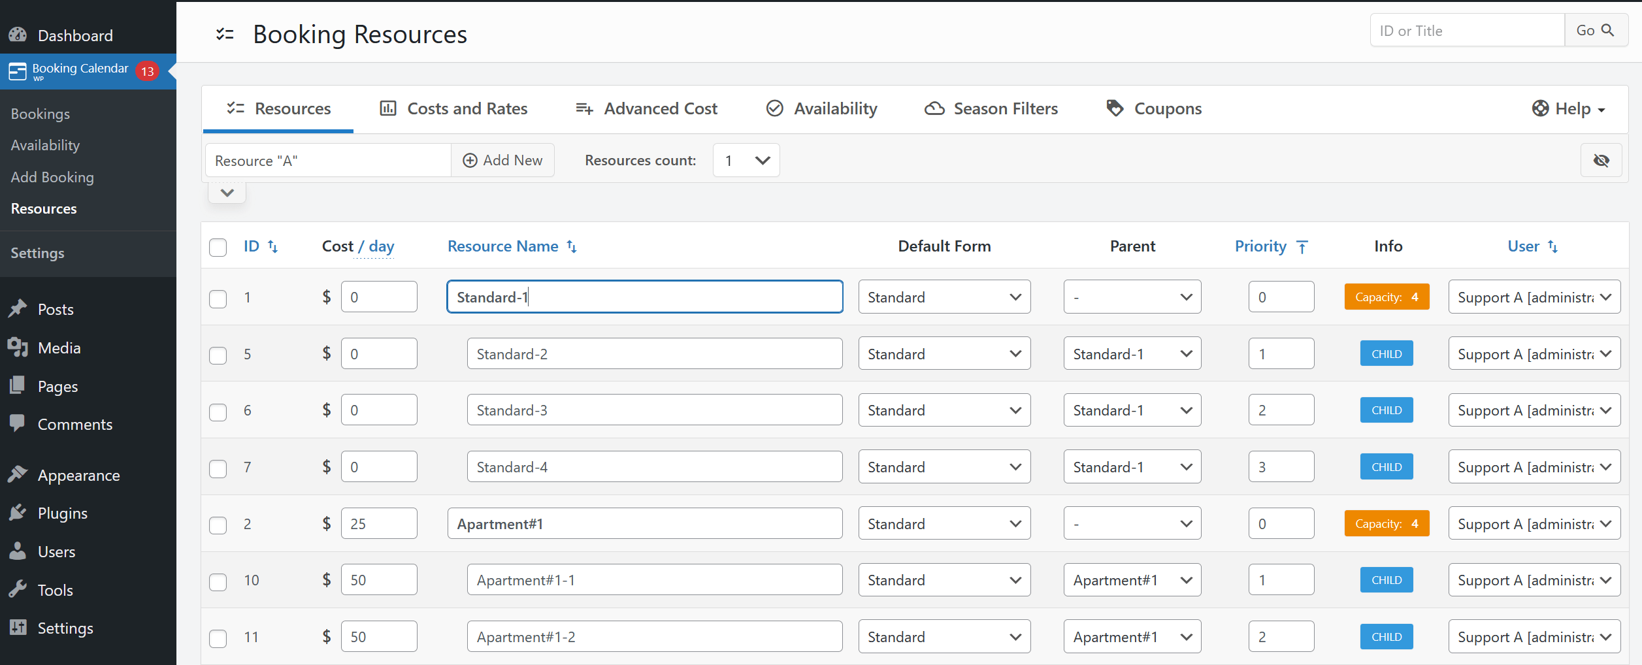Click the Season Filters cloud icon
1642x665 pixels.
(934, 108)
